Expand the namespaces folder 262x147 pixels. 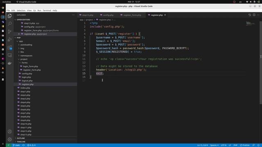pyautogui.click(x=26, y=56)
